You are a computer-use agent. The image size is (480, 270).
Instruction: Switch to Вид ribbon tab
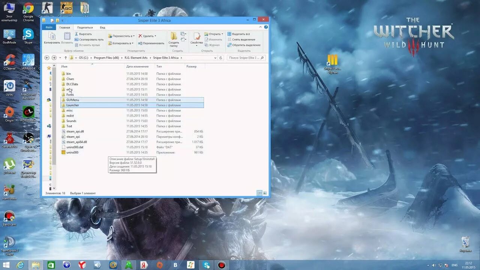click(102, 27)
